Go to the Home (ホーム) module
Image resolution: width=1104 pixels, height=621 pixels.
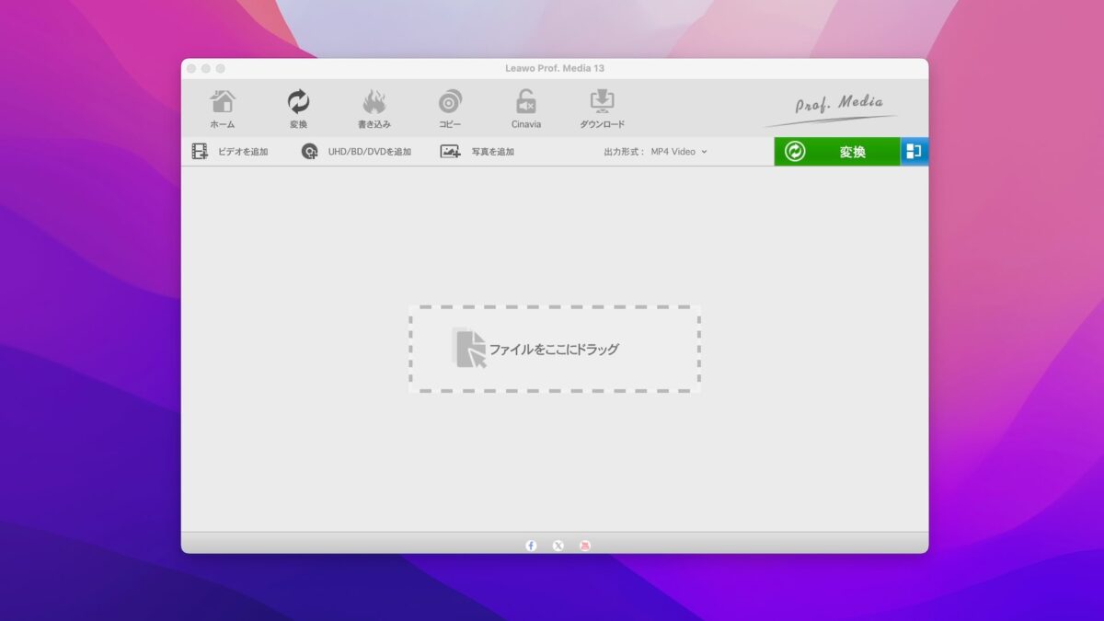click(x=223, y=109)
